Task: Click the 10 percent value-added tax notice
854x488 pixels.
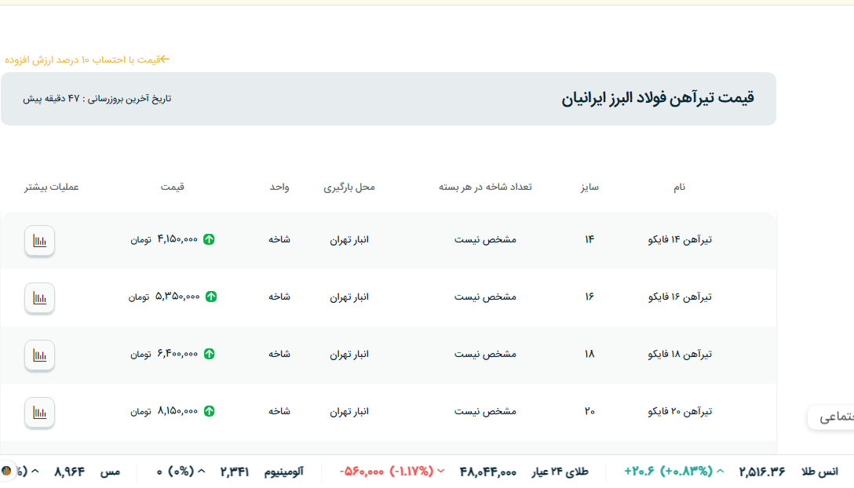Action: [x=87, y=60]
